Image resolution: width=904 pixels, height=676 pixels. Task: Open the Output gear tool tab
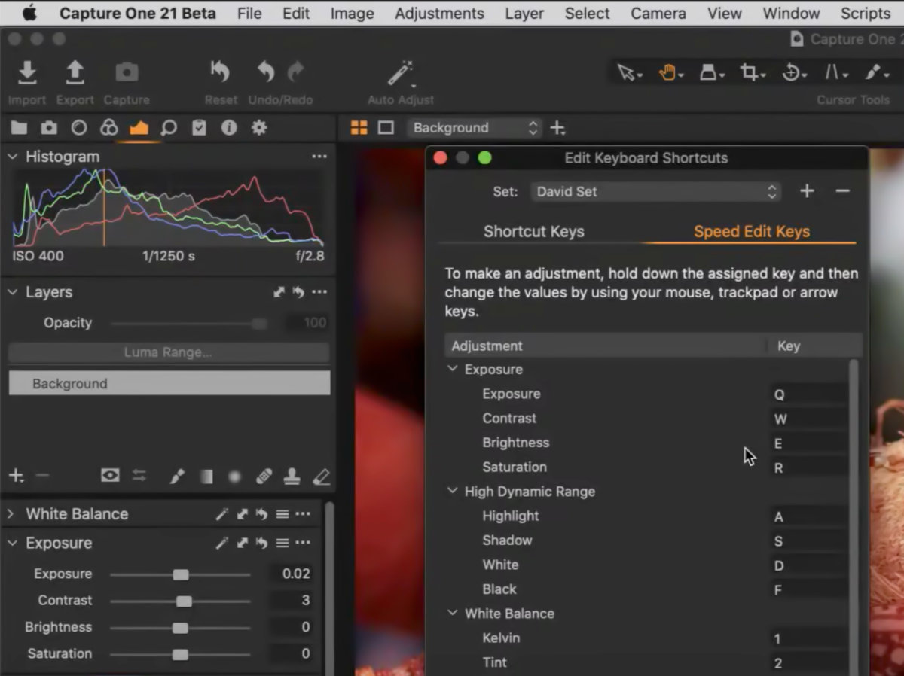tap(259, 128)
